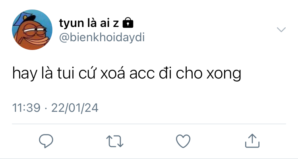The image size is (298, 159).
Task: Click the padlock icon beside the display name
Action: point(128,23)
